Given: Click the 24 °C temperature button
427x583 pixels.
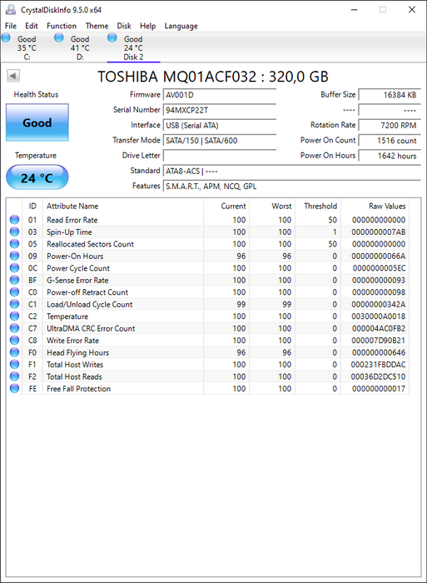Looking at the screenshot, I should [x=37, y=177].
